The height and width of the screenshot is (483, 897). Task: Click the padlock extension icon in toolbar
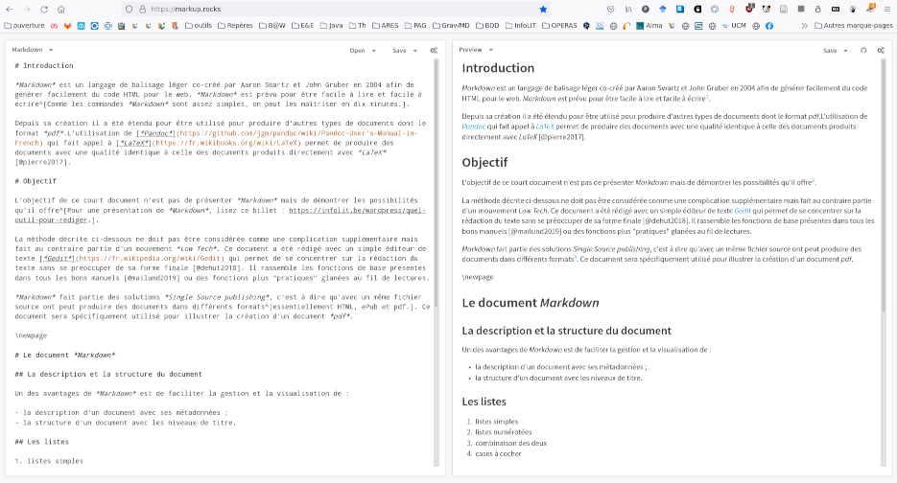tap(817, 10)
